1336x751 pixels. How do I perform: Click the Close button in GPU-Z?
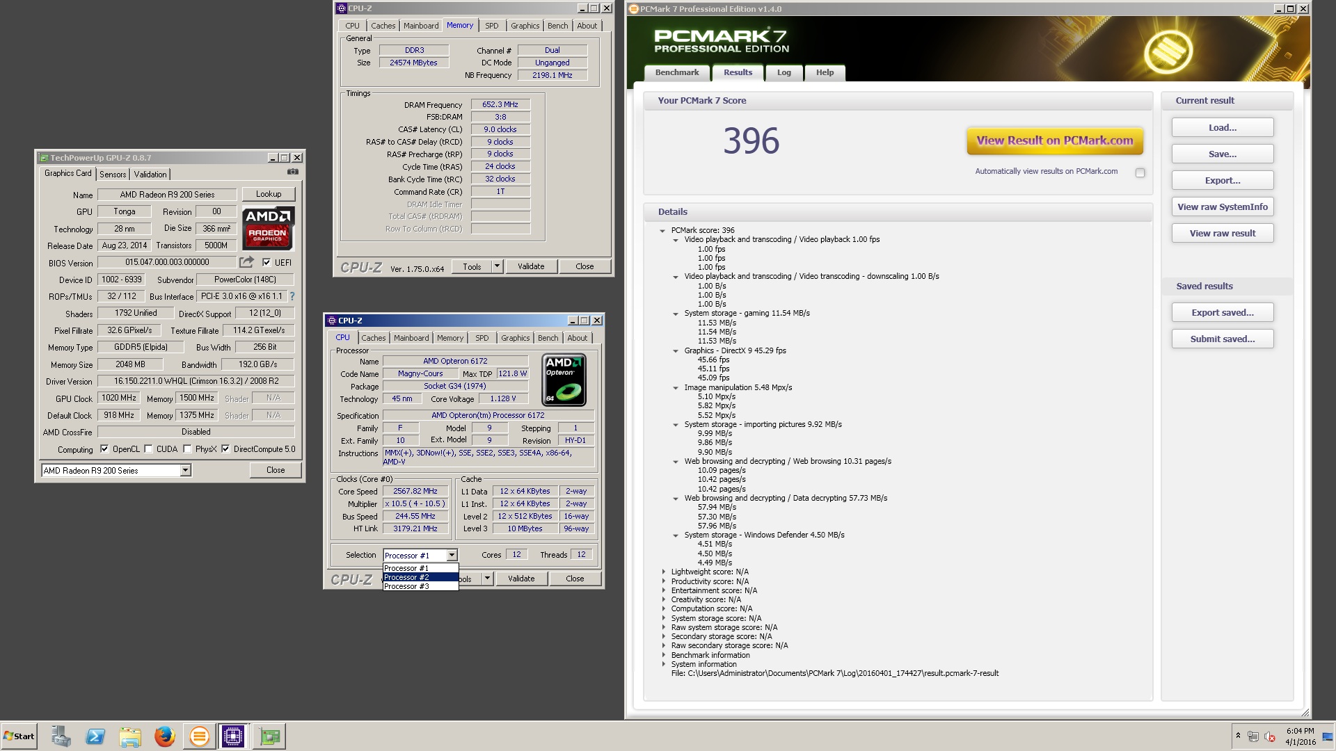tap(276, 470)
